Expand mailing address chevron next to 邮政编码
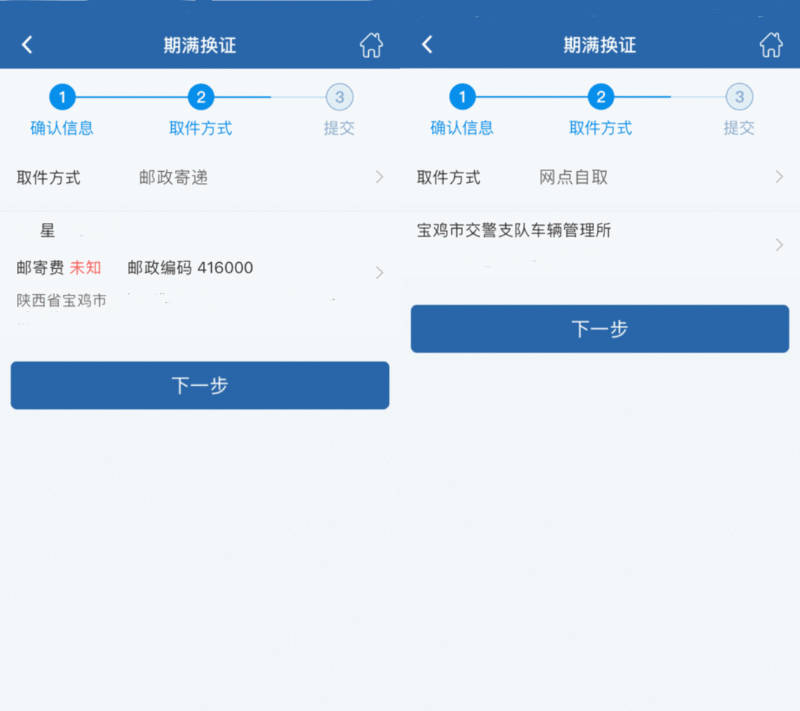The height and width of the screenshot is (711, 800). 379,273
